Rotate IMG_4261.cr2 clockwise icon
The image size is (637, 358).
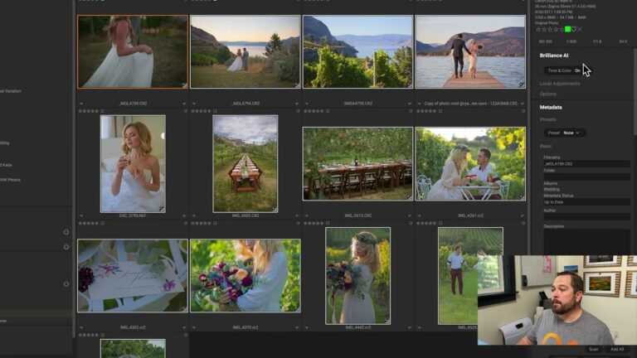(522, 216)
